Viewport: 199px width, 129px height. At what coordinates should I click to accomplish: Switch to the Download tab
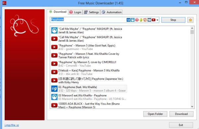pyautogui.click(x=58, y=12)
